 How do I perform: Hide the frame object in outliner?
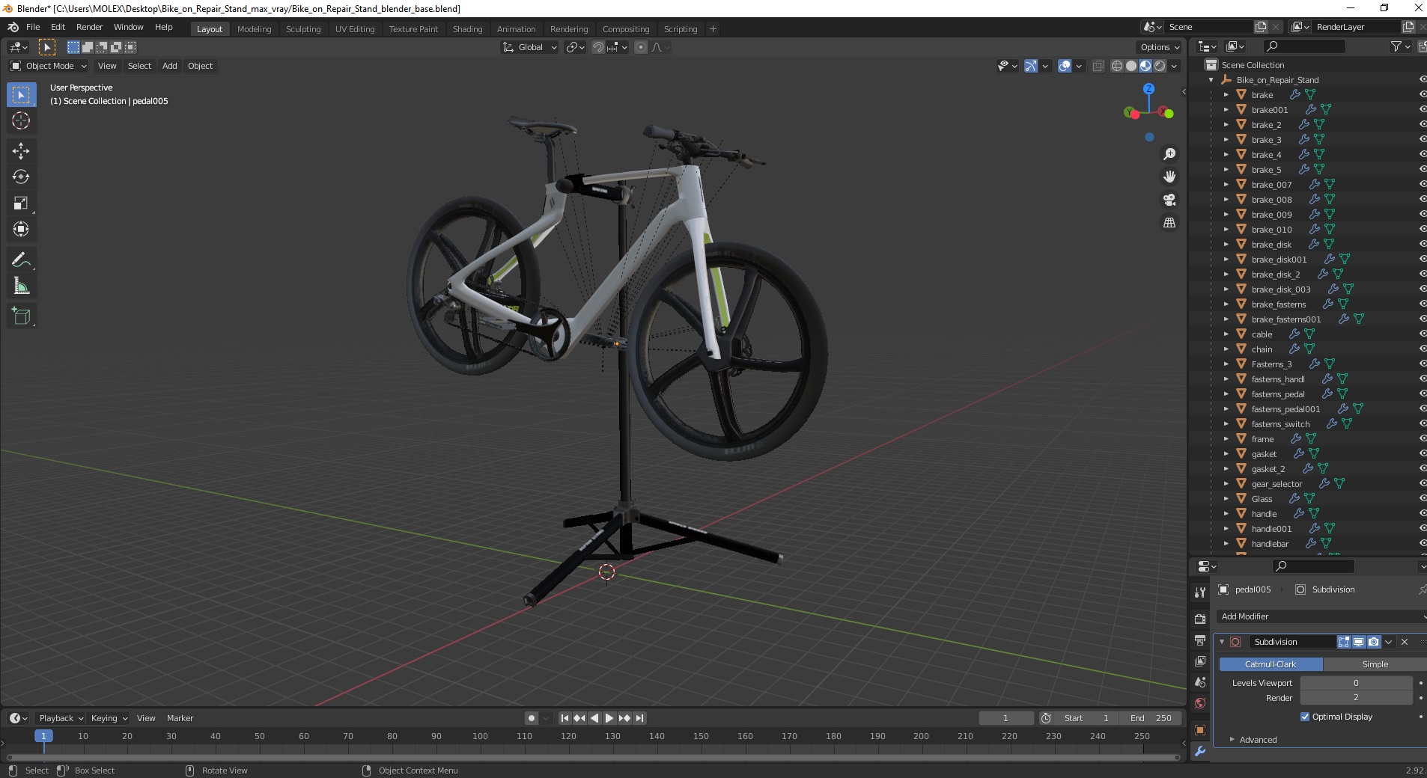(x=1423, y=438)
